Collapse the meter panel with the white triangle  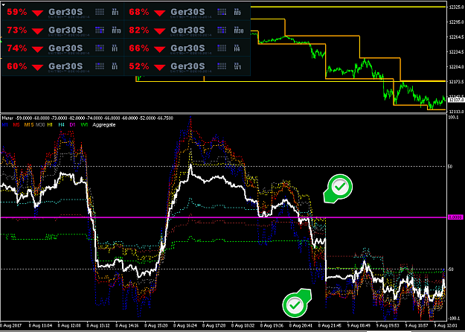point(4,5)
